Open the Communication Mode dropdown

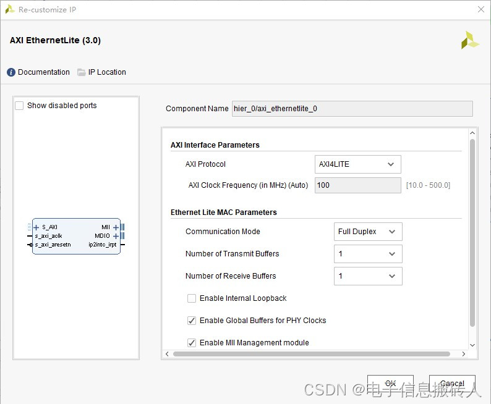(x=368, y=232)
